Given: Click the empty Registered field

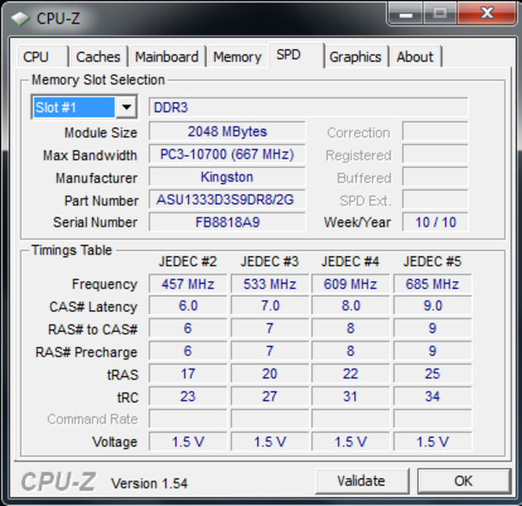Looking at the screenshot, I should [x=435, y=154].
